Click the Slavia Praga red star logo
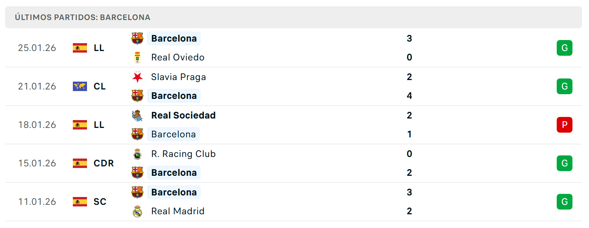 point(137,77)
